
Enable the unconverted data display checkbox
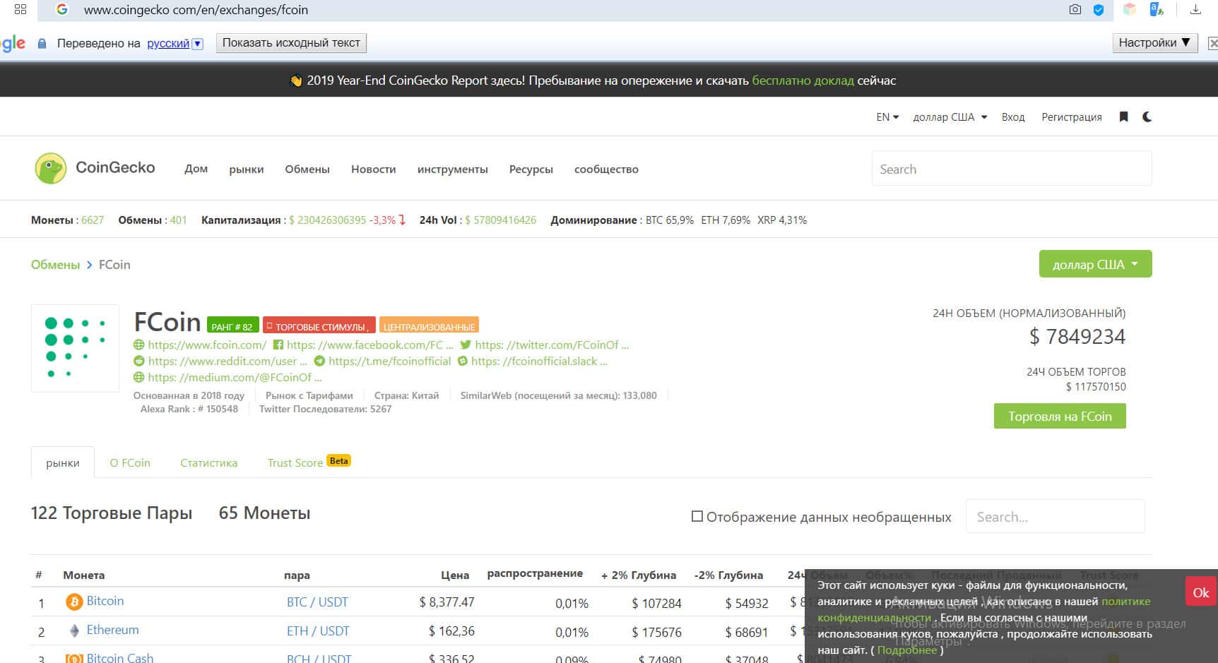(x=697, y=517)
